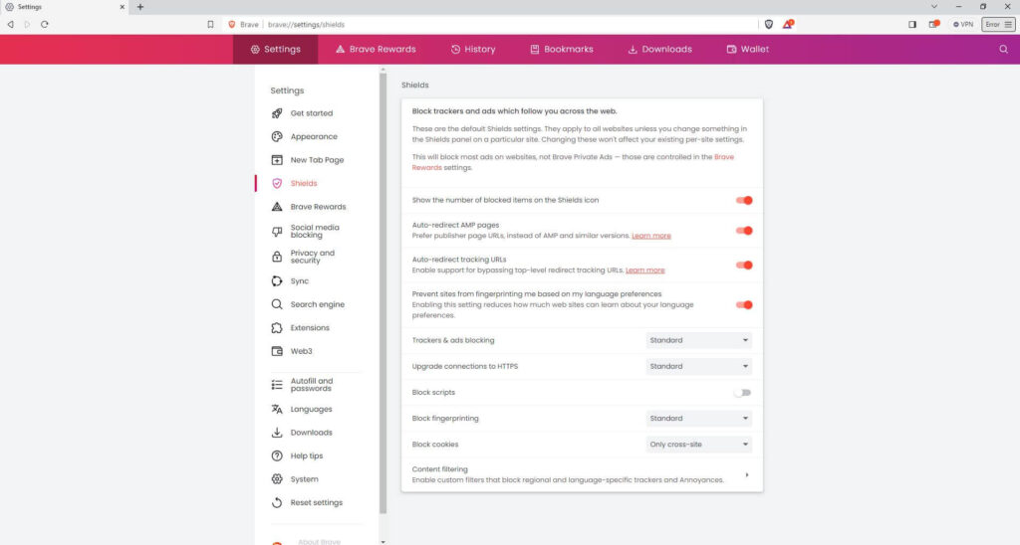Close the Settings browser tab

click(122, 7)
